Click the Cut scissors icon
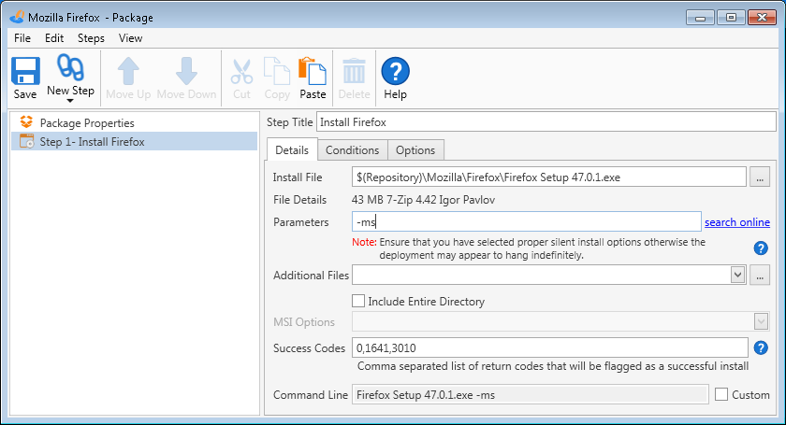Viewport: 786px width, 425px height. click(241, 72)
